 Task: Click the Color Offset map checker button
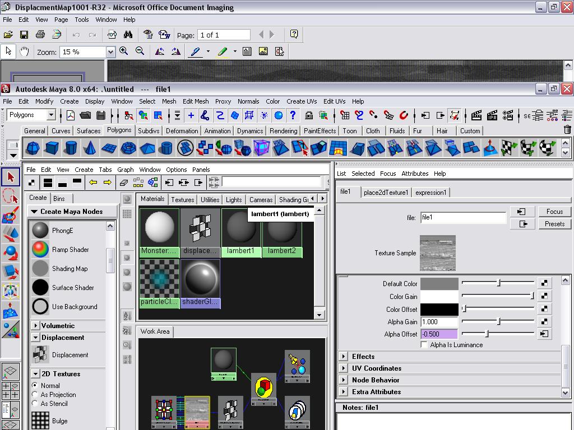click(x=544, y=309)
